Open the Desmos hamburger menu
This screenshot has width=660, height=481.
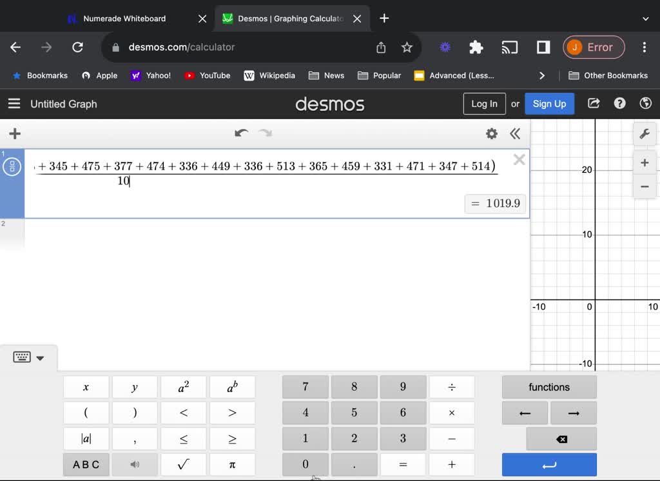coord(14,104)
